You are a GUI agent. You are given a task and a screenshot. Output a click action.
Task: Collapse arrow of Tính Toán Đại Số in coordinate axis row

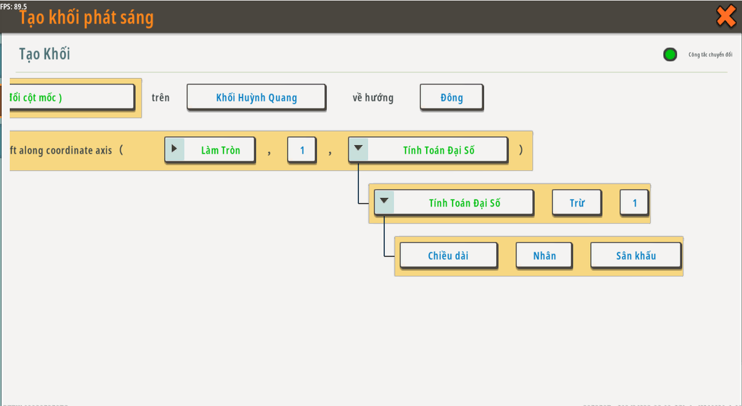click(x=358, y=149)
